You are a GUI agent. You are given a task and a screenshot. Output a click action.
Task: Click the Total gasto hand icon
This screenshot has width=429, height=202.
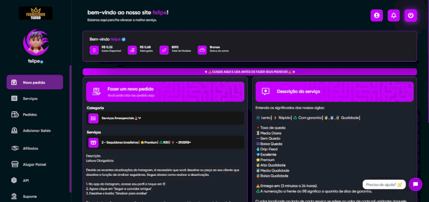pos(132,50)
